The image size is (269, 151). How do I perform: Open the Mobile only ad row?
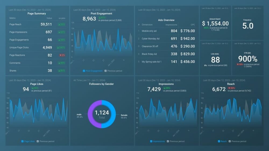click(167, 31)
